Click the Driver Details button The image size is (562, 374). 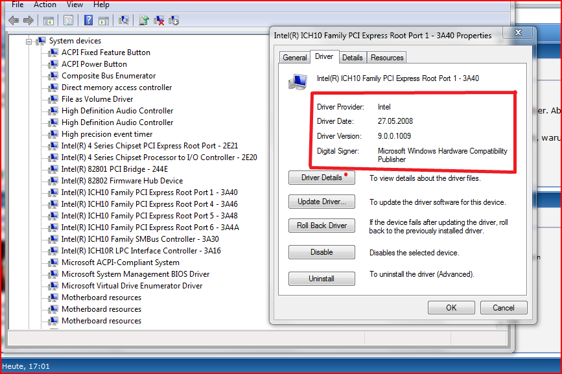(322, 178)
